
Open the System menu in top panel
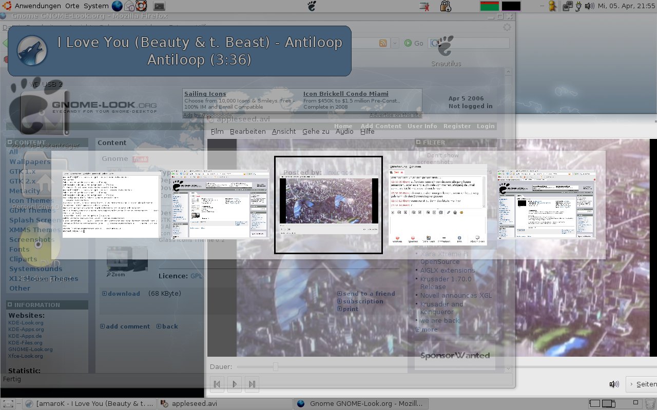tap(96, 6)
